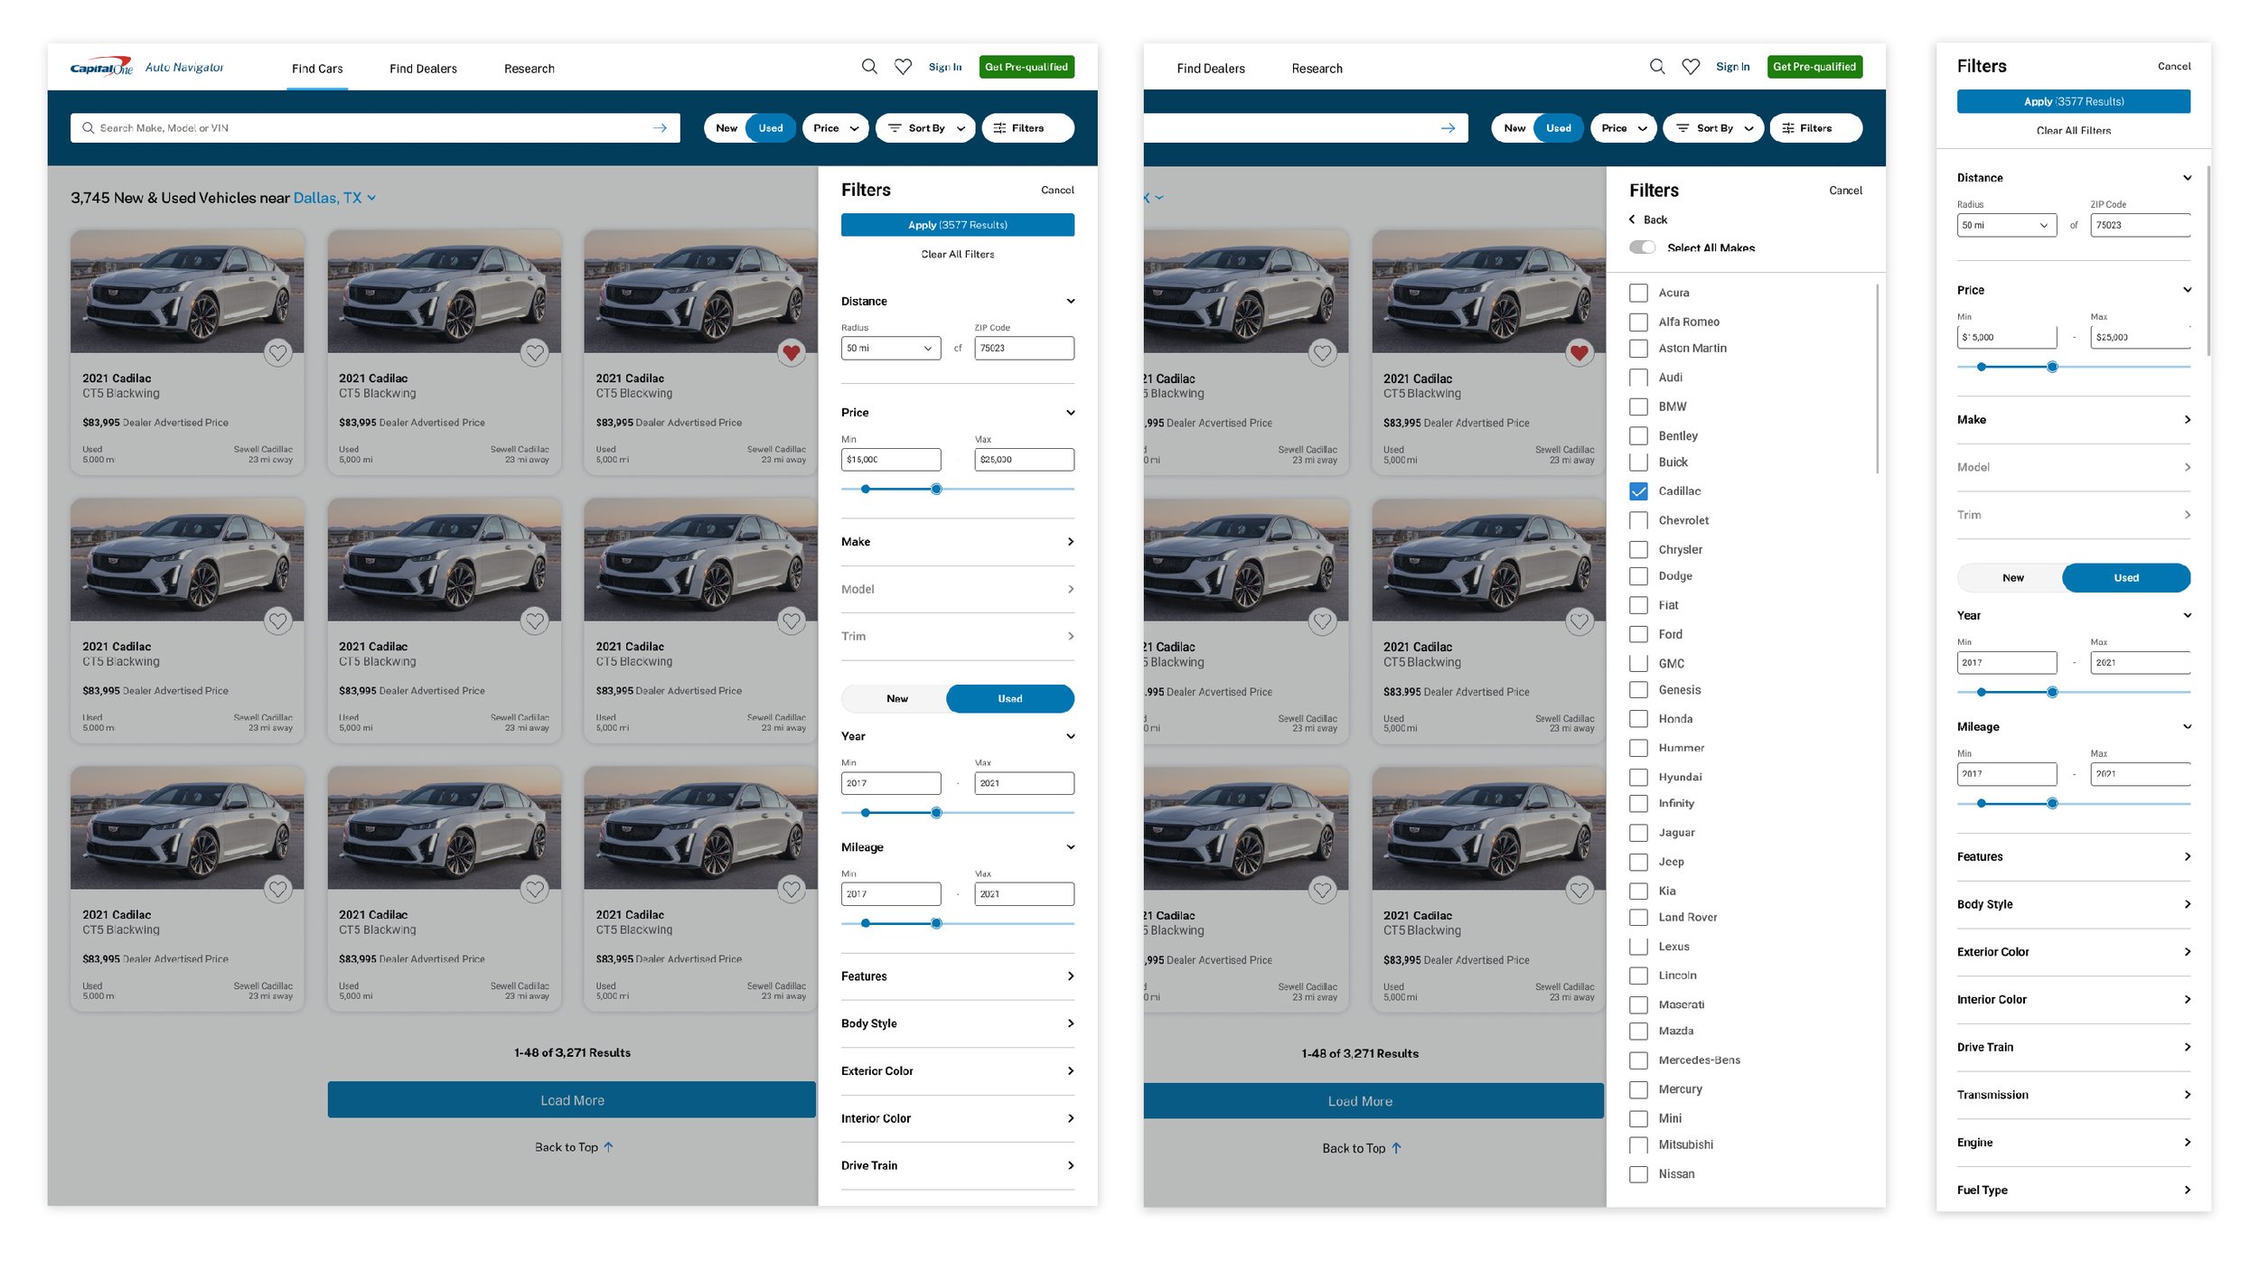
Task: Collapse the Distance filter section
Action: (x=1071, y=301)
